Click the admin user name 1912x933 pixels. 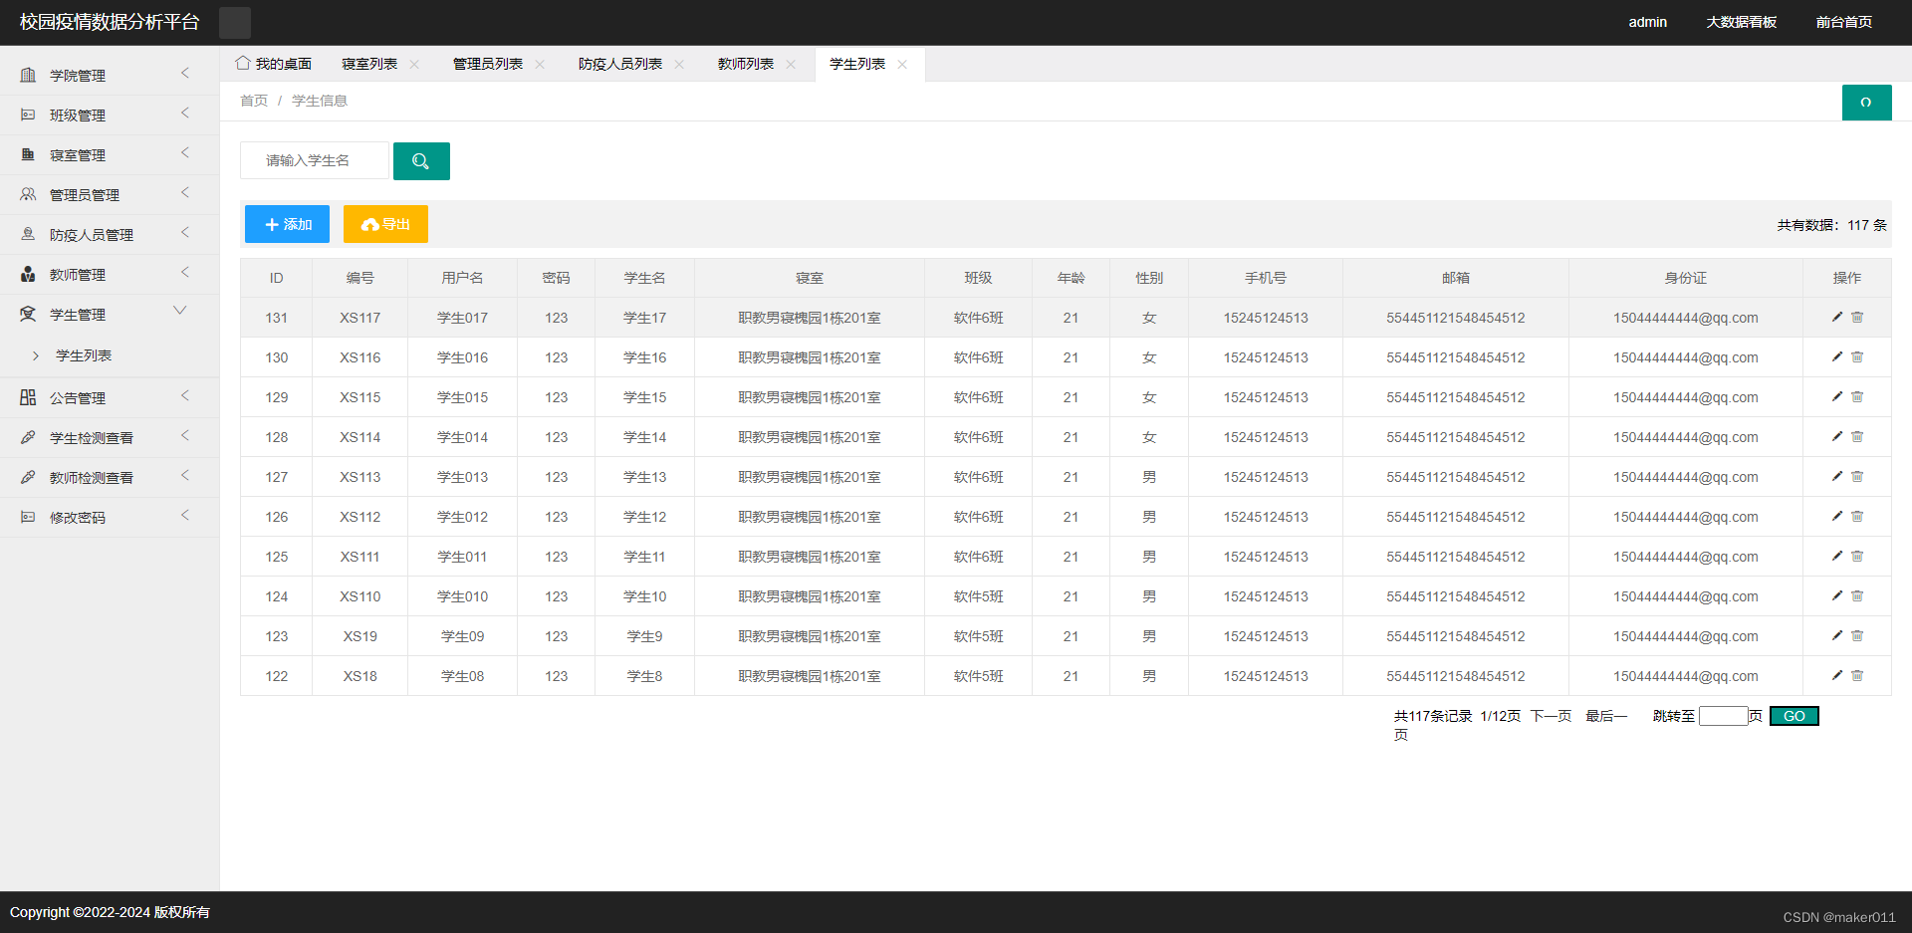click(x=1648, y=22)
